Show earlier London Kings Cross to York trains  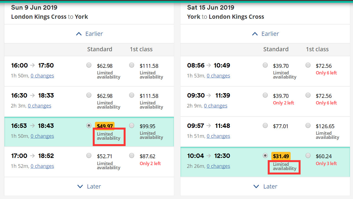click(x=89, y=34)
